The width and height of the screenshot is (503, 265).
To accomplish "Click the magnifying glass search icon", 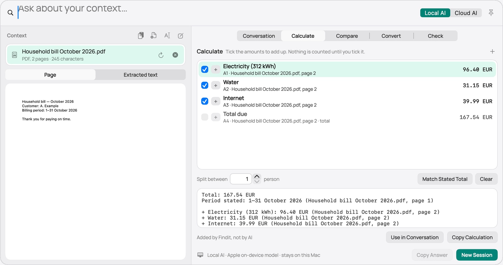I will coord(10,13).
